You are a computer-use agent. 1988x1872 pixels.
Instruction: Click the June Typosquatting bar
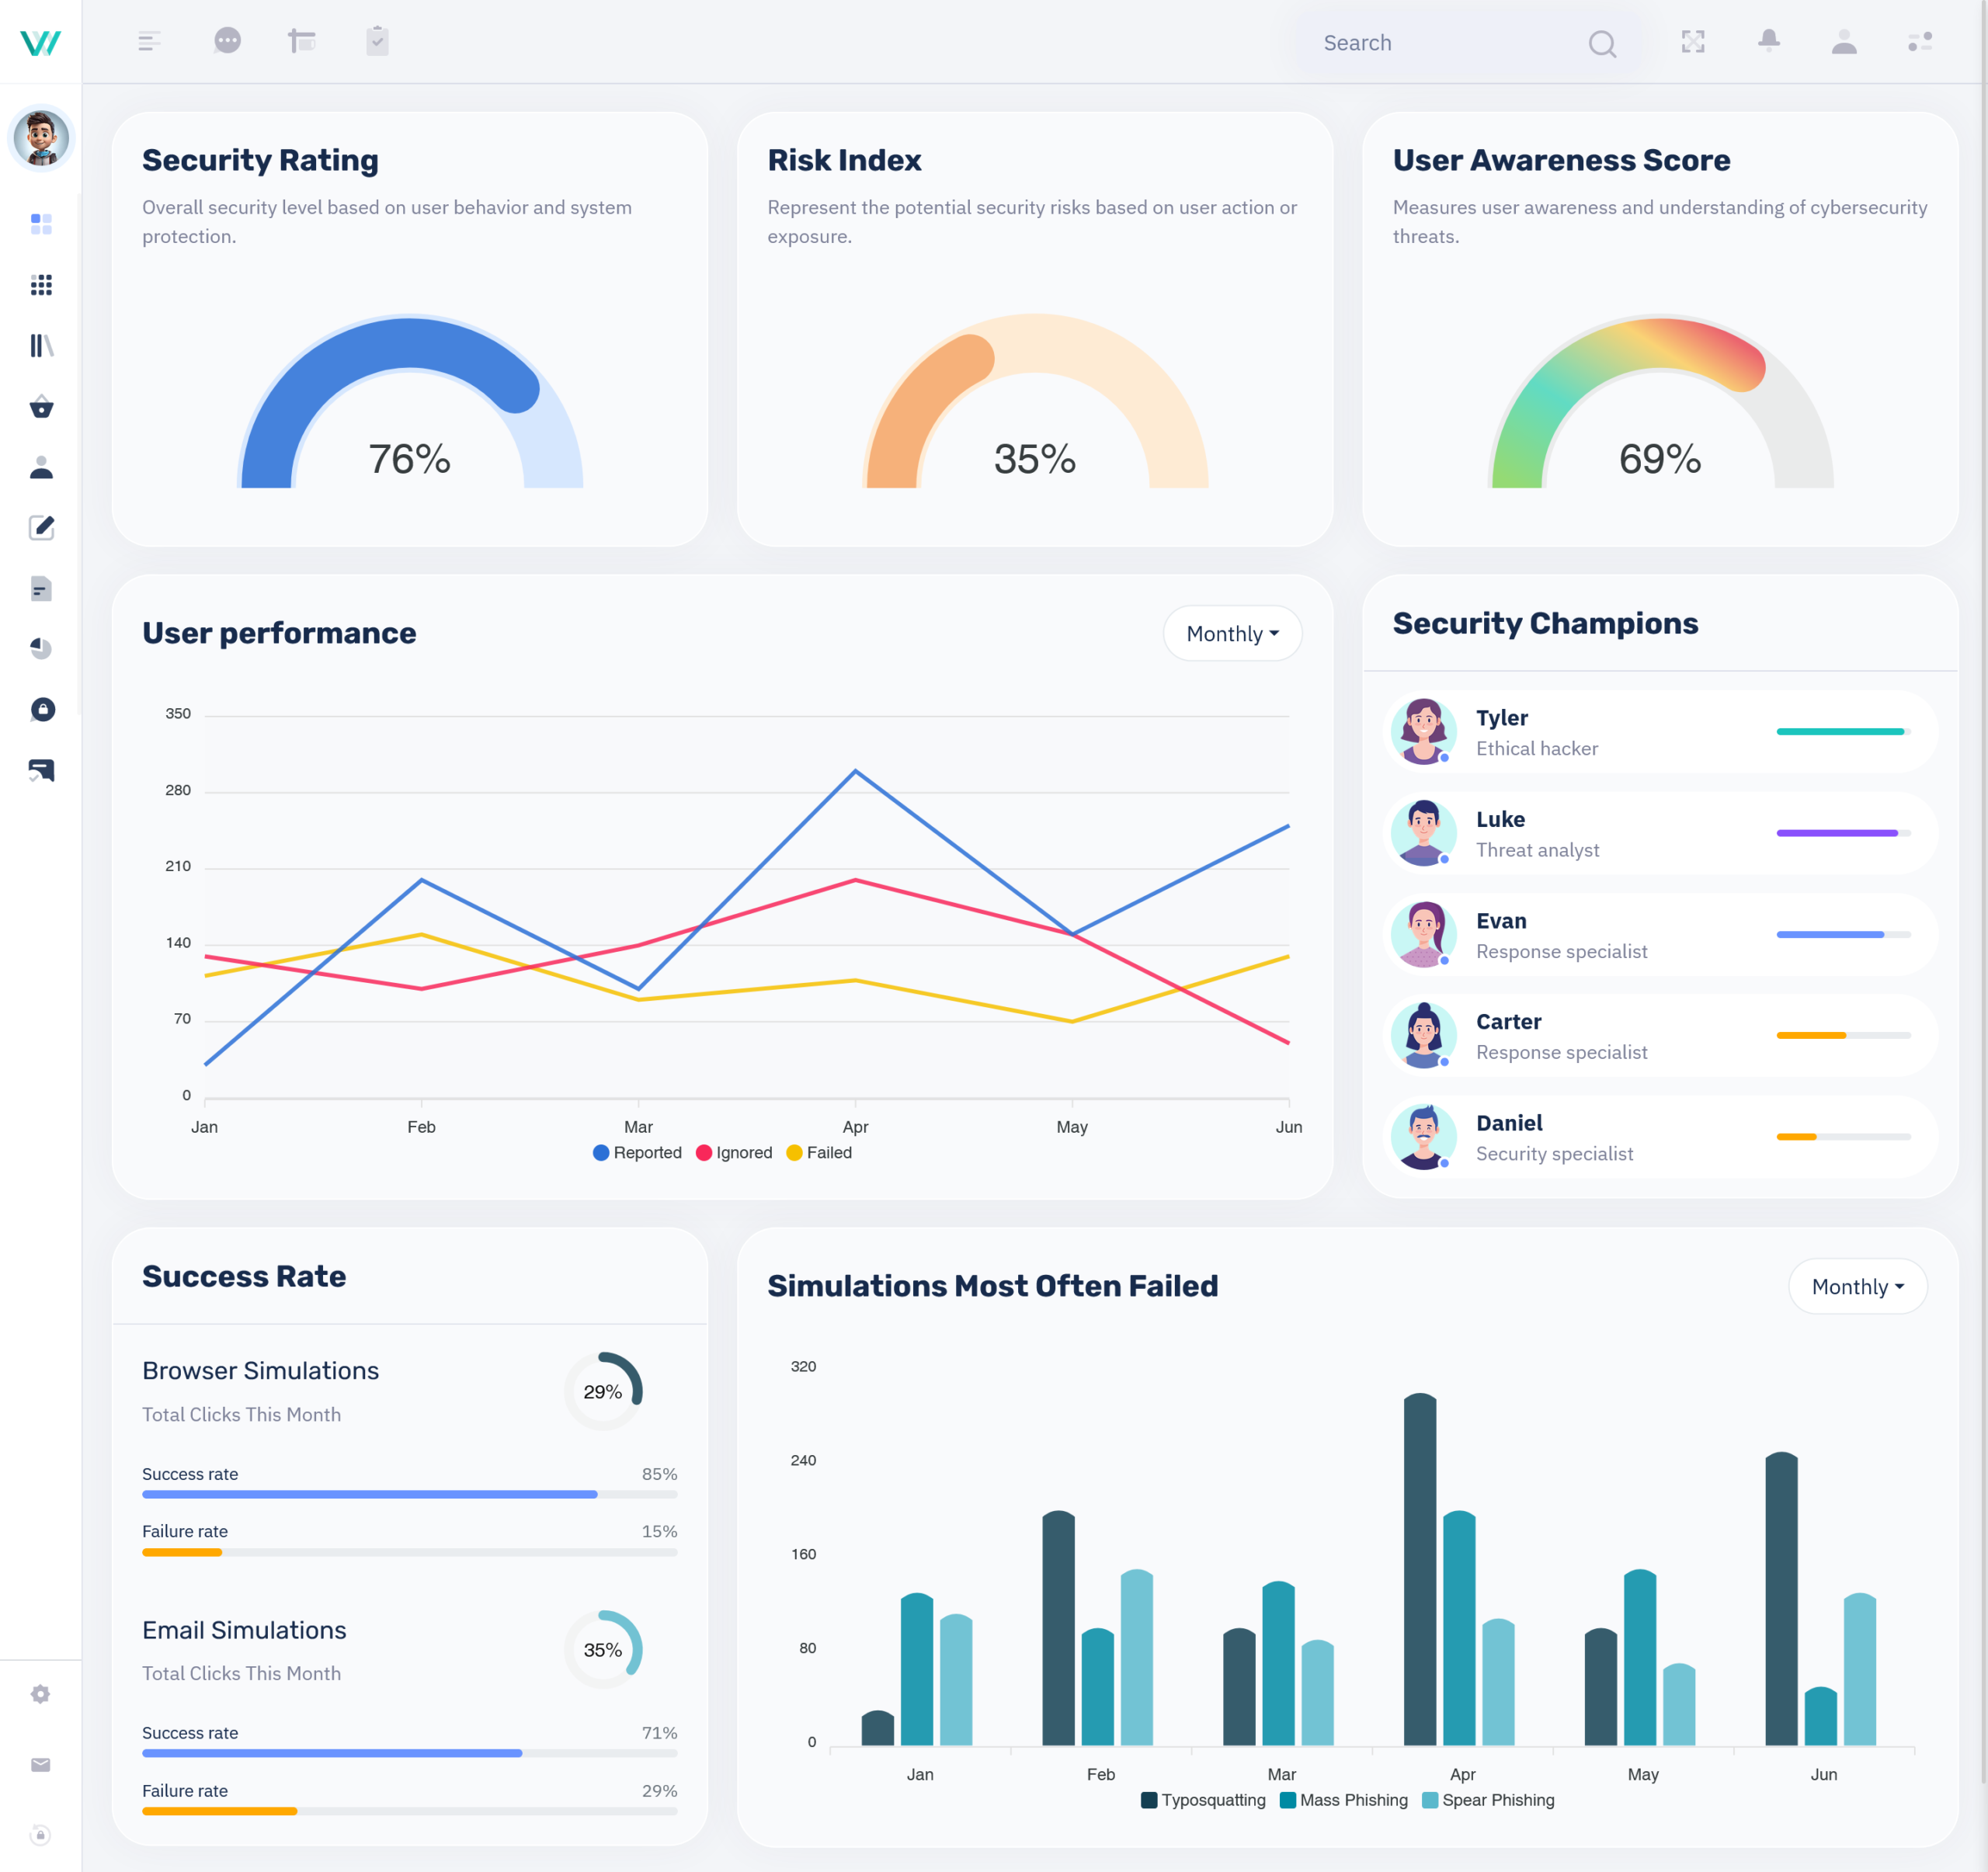tap(1781, 1599)
